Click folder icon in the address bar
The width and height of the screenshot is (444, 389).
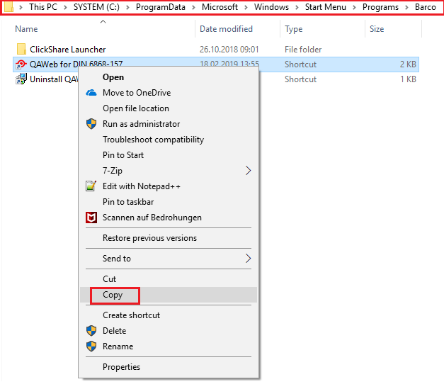point(8,7)
